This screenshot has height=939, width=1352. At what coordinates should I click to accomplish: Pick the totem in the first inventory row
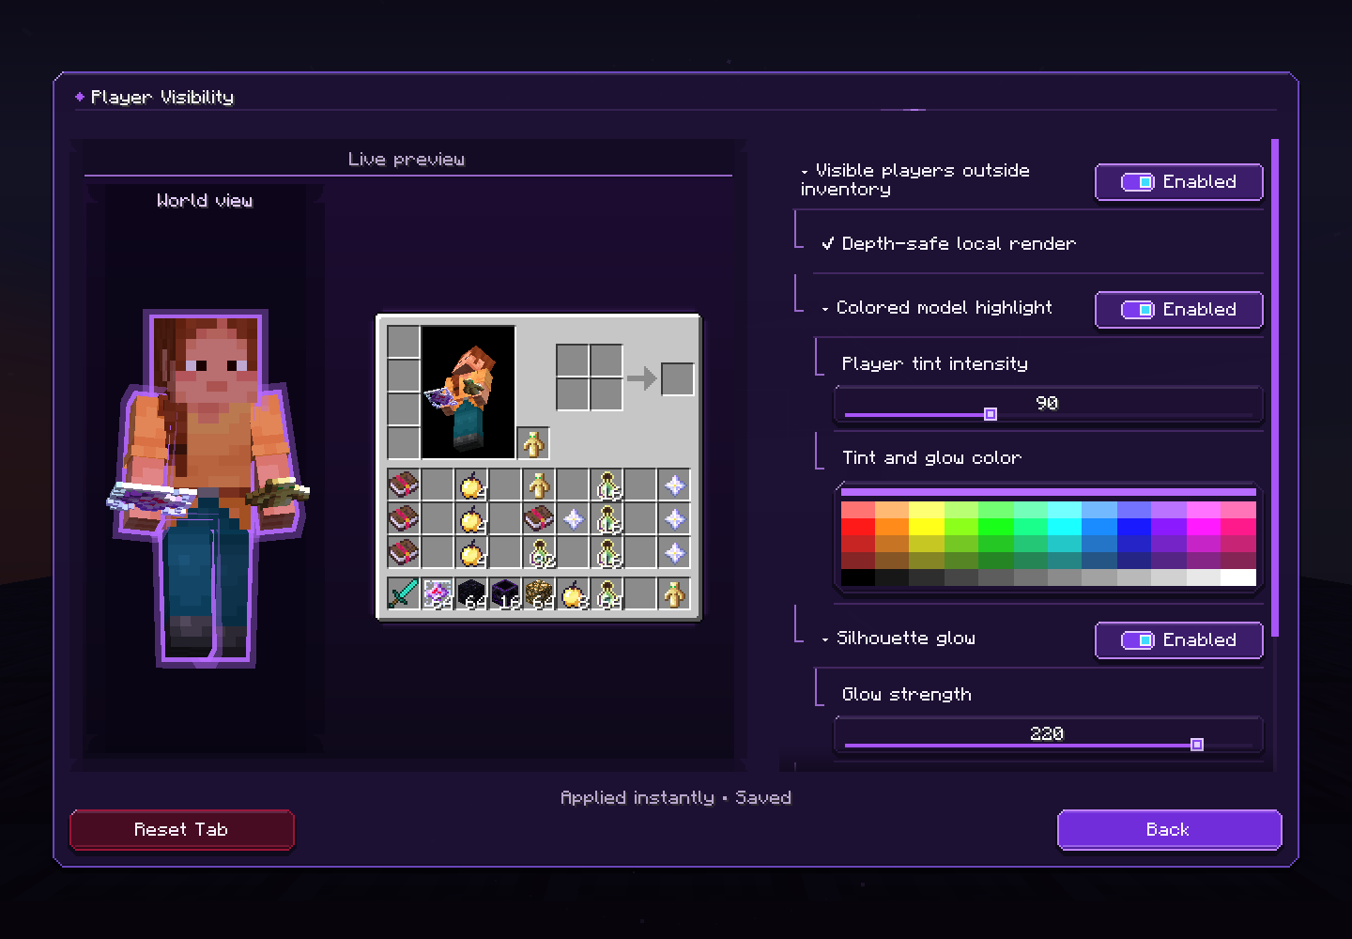[x=539, y=485]
